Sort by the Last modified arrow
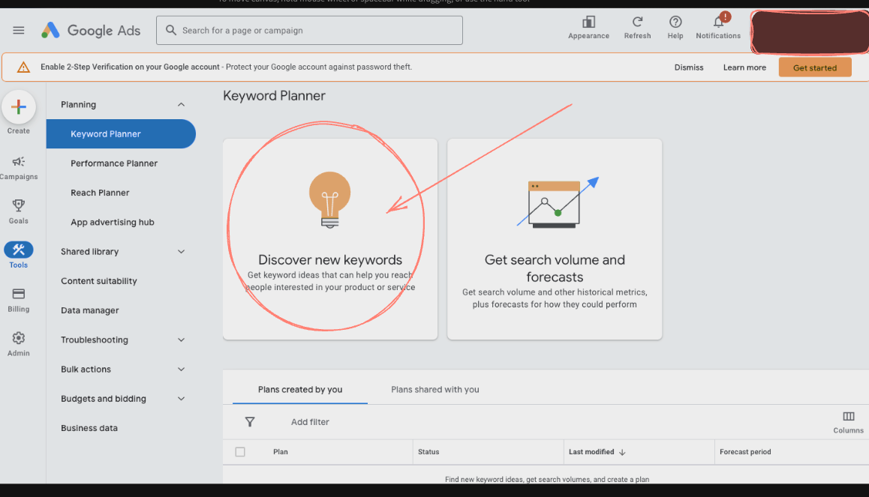The image size is (869, 497). click(x=622, y=452)
